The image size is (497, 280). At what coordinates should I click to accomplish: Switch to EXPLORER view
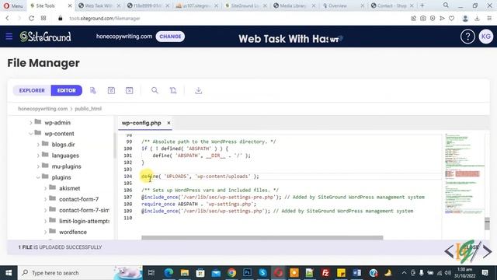point(32,90)
